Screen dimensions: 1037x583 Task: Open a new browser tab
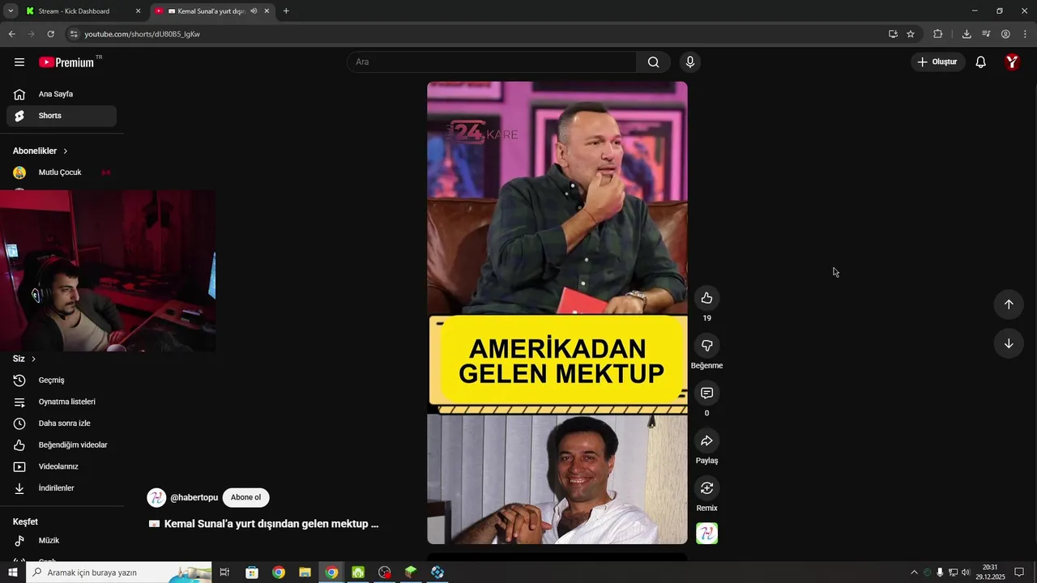[x=286, y=11]
